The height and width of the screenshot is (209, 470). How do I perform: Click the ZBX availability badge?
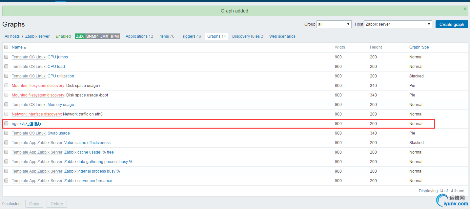80,36
